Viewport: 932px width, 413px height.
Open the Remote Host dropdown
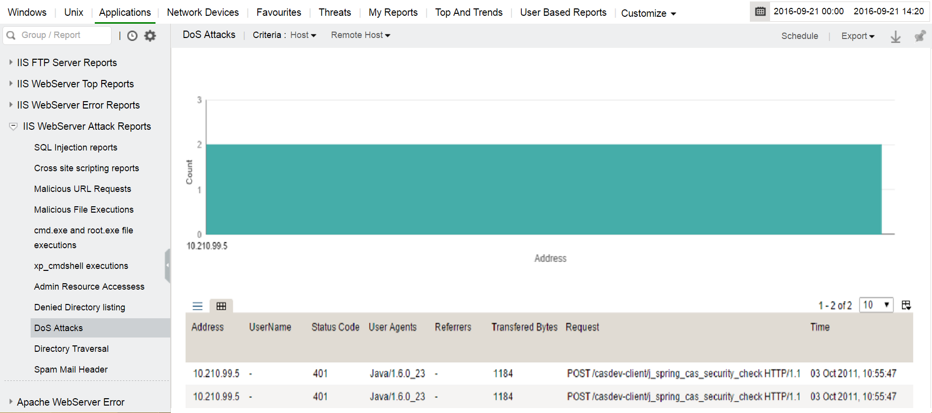360,35
